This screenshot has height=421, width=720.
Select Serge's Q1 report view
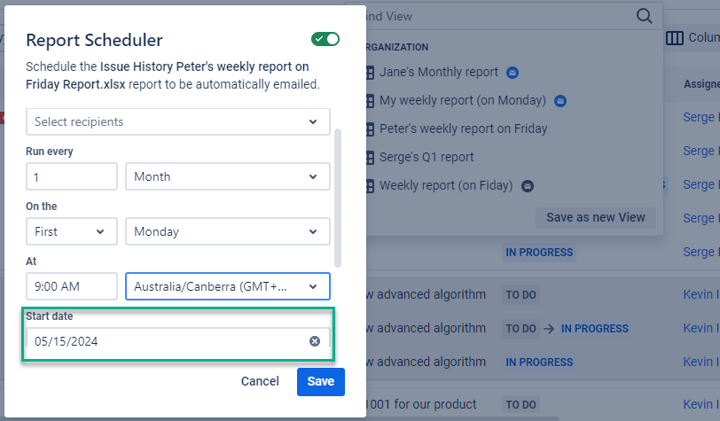pyautogui.click(x=427, y=157)
